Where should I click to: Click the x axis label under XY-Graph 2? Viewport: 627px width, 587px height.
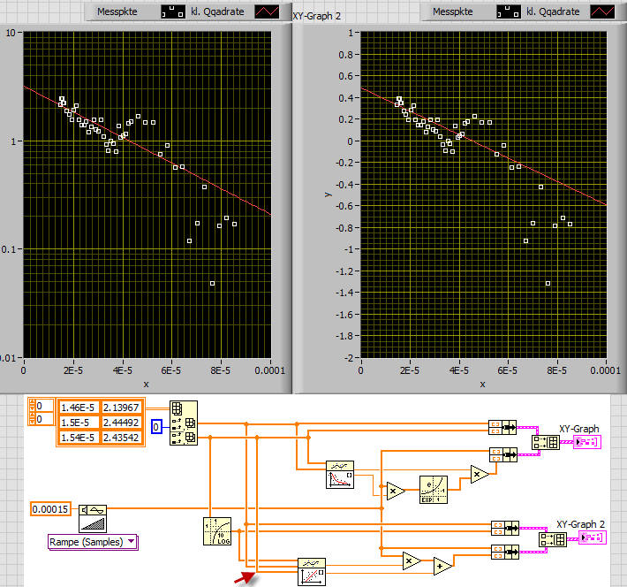tap(483, 384)
